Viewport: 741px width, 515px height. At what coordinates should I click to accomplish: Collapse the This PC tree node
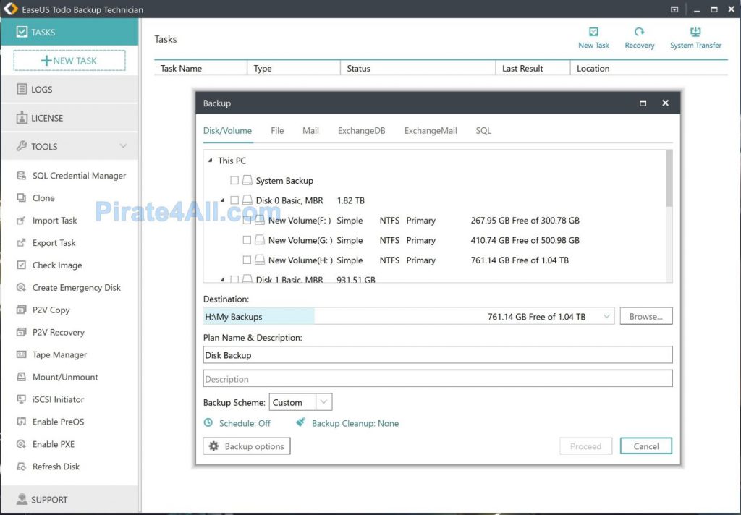coord(211,161)
